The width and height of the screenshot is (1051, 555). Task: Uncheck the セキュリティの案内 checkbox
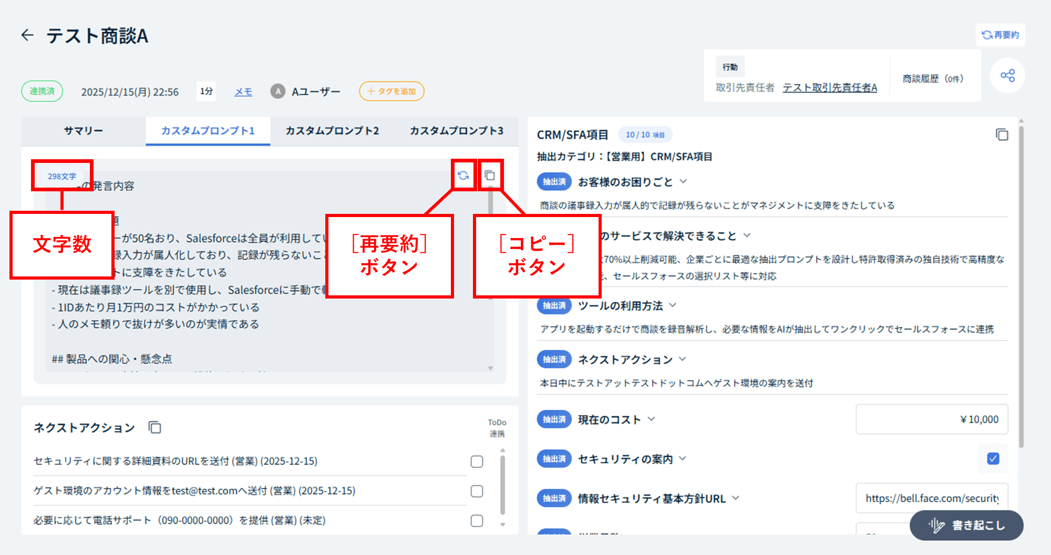pos(993,459)
